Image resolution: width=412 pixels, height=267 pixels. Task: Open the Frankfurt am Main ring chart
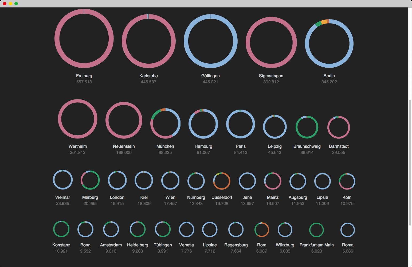pos(317,230)
